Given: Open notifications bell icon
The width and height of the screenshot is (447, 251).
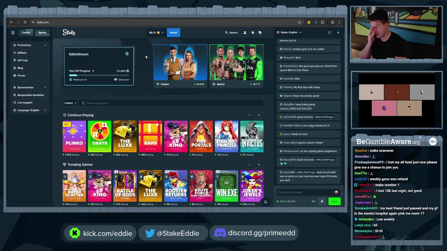Looking at the screenshot, I should [252, 32].
